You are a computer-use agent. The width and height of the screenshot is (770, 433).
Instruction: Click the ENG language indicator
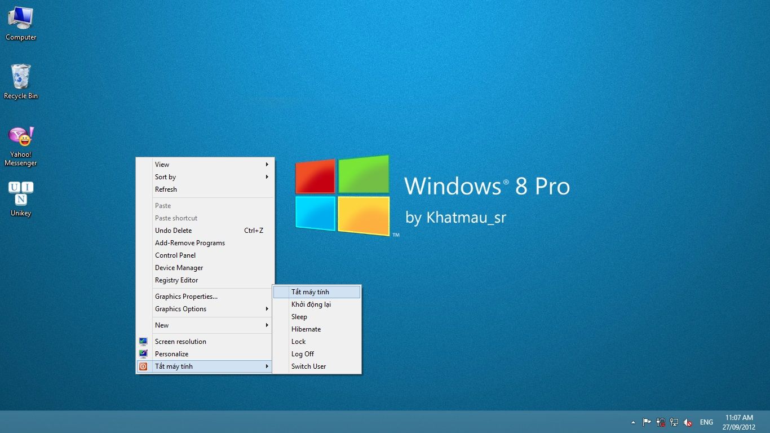(706, 422)
